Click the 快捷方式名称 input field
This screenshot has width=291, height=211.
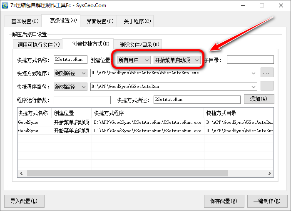pos(70,60)
